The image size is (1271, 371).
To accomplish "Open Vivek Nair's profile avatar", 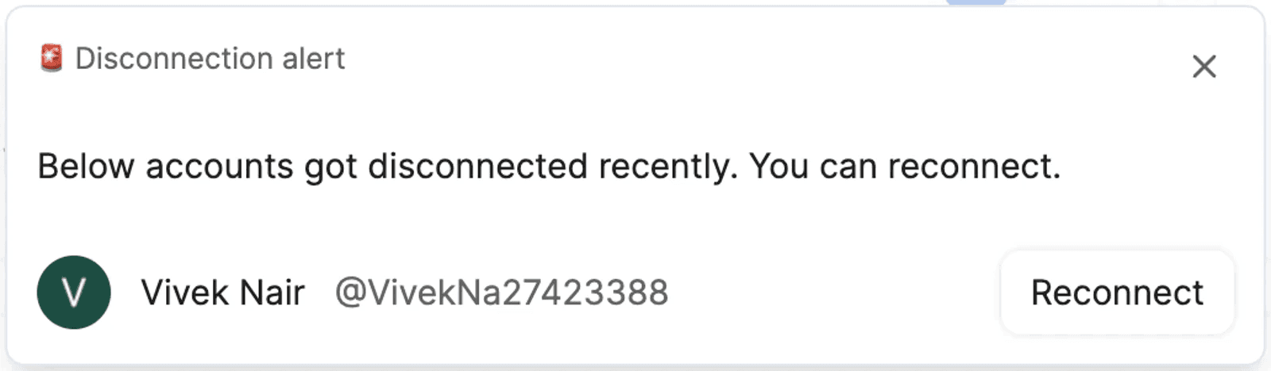I will click(74, 293).
